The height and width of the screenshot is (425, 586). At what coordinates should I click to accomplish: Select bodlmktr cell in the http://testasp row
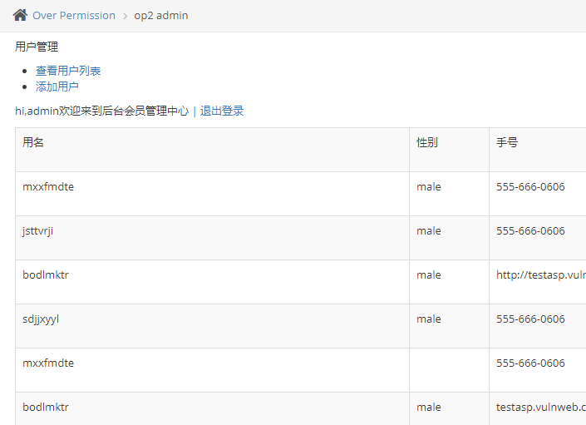click(212, 282)
